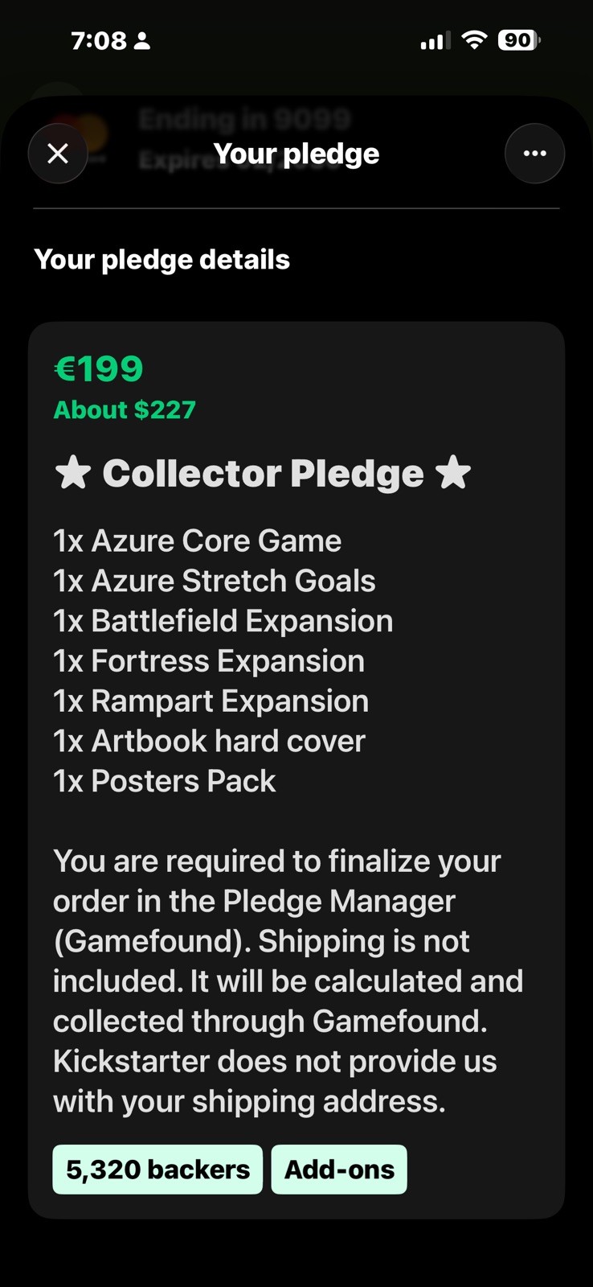
Task: Tap the Pledge Manager shipping notice paragraph
Action: (x=288, y=981)
